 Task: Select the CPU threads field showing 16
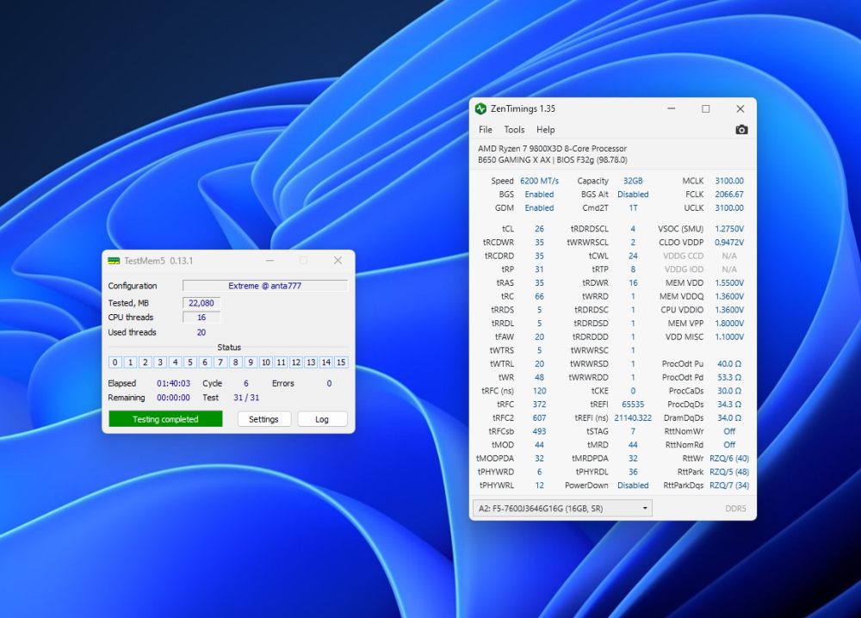pyautogui.click(x=201, y=317)
